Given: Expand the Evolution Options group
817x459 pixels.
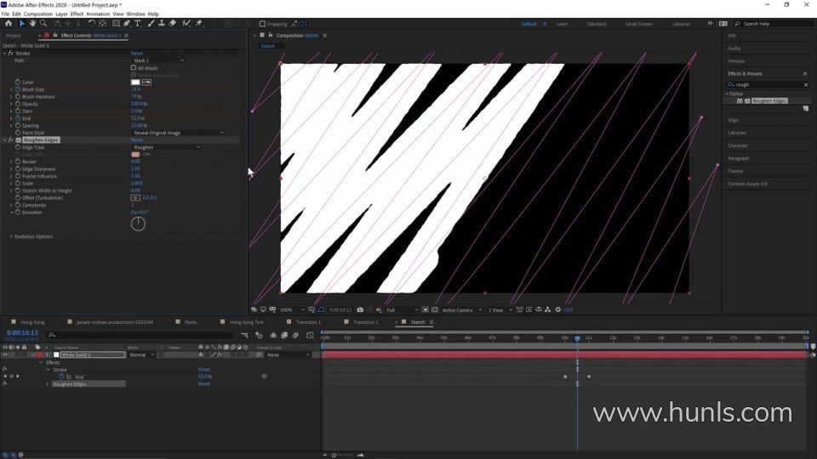Looking at the screenshot, I should [x=11, y=237].
